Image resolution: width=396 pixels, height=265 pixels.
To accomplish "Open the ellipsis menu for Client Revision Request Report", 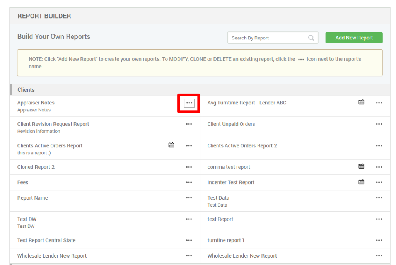I will [x=189, y=124].
